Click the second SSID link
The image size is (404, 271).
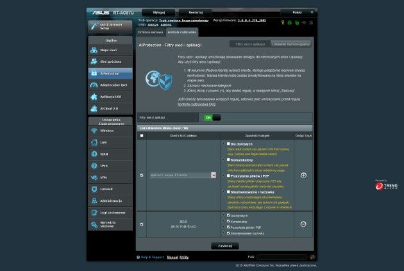166,25
